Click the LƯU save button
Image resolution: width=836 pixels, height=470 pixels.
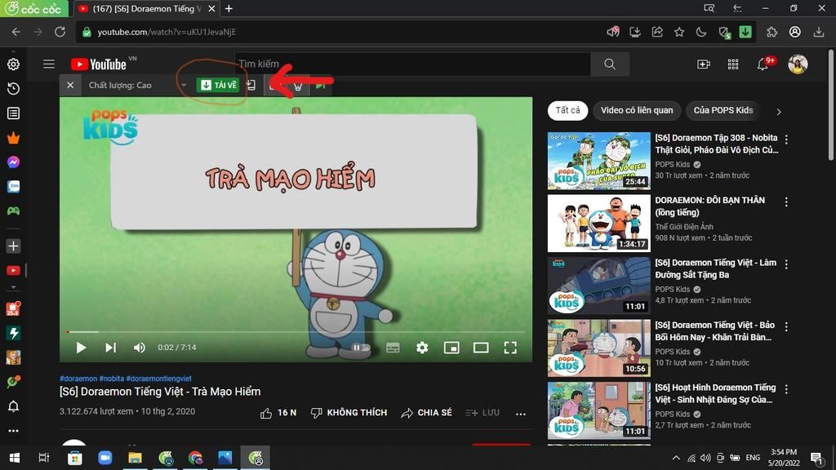tap(482, 412)
